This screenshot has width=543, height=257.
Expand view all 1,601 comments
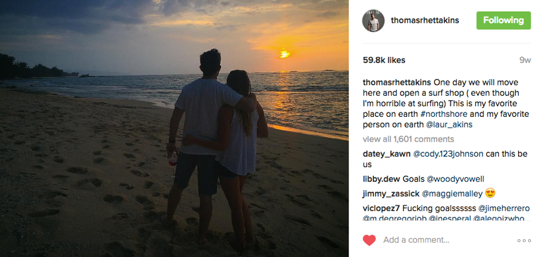point(408,139)
